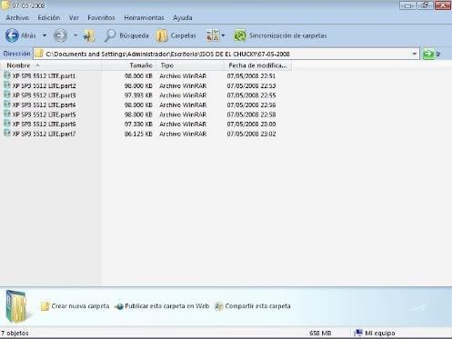Sort by Fecha de modificación column header
This screenshot has height=339, width=452.
pos(257,65)
